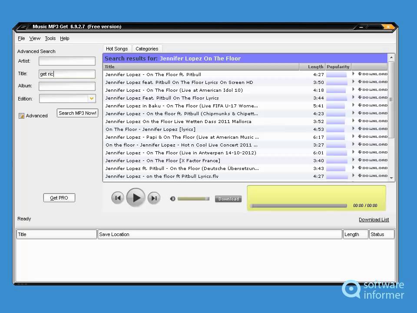Click Search MP3 Now! button
Image resolution: width=417 pixels, height=313 pixels.
tap(77, 113)
